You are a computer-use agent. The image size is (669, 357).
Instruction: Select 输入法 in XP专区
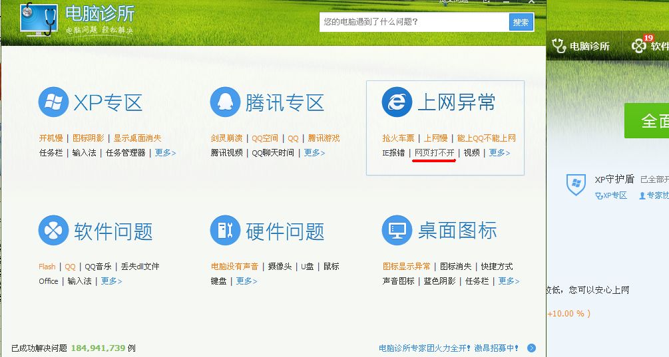tap(84, 152)
